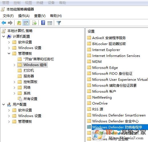
Task: Click icon beside Windows Defender 防病毒程序
Action: click(89, 127)
